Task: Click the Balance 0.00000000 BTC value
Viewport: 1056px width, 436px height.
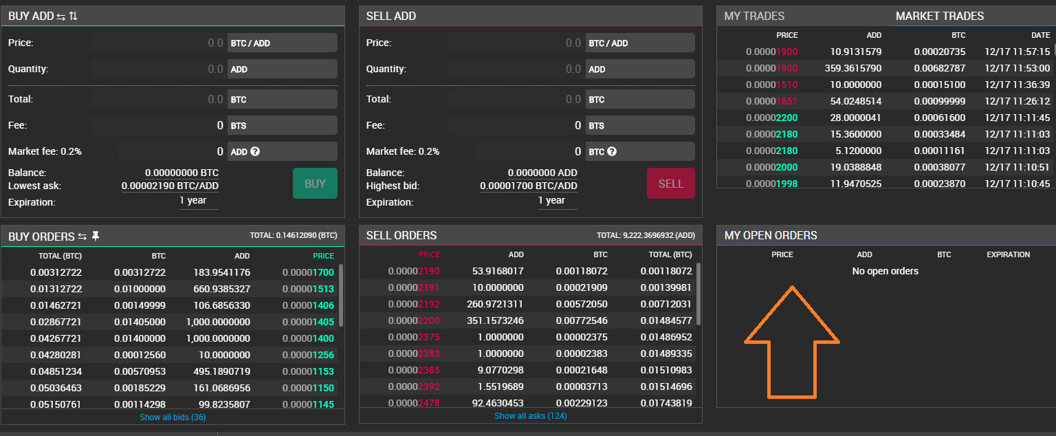Action: point(182,173)
